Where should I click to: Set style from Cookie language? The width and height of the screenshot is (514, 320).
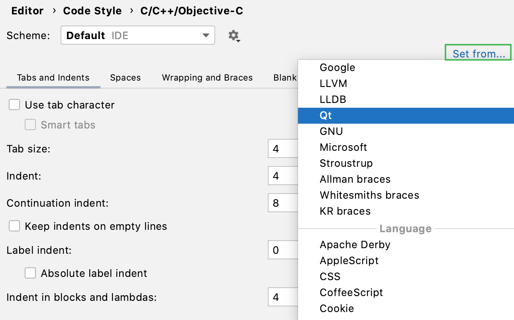pos(406,308)
